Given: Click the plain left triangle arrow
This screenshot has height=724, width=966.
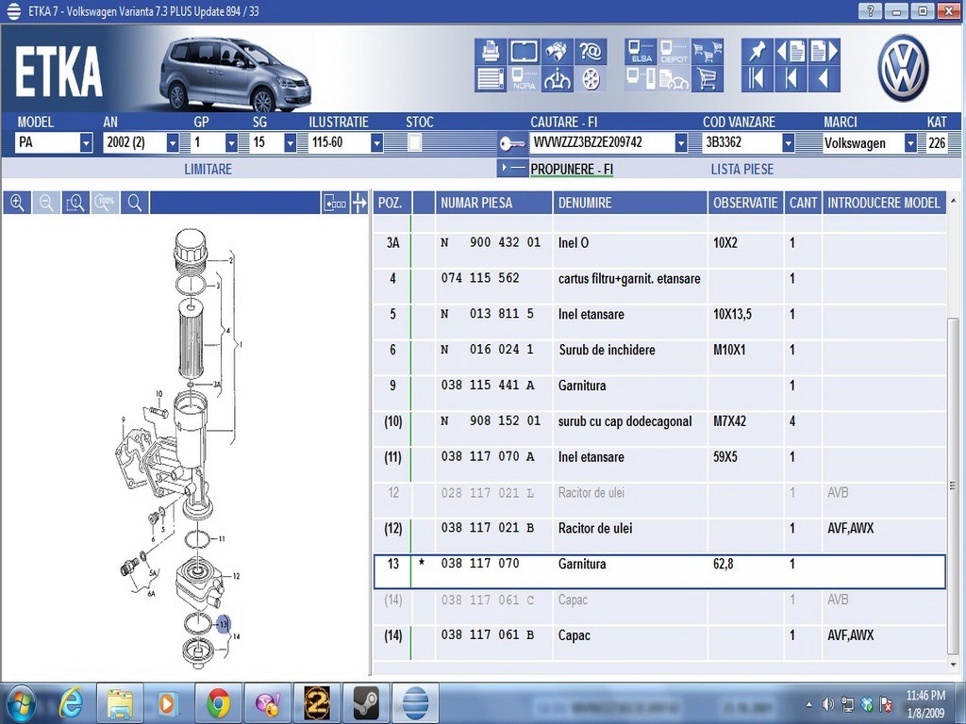Looking at the screenshot, I should pos(824,79).
